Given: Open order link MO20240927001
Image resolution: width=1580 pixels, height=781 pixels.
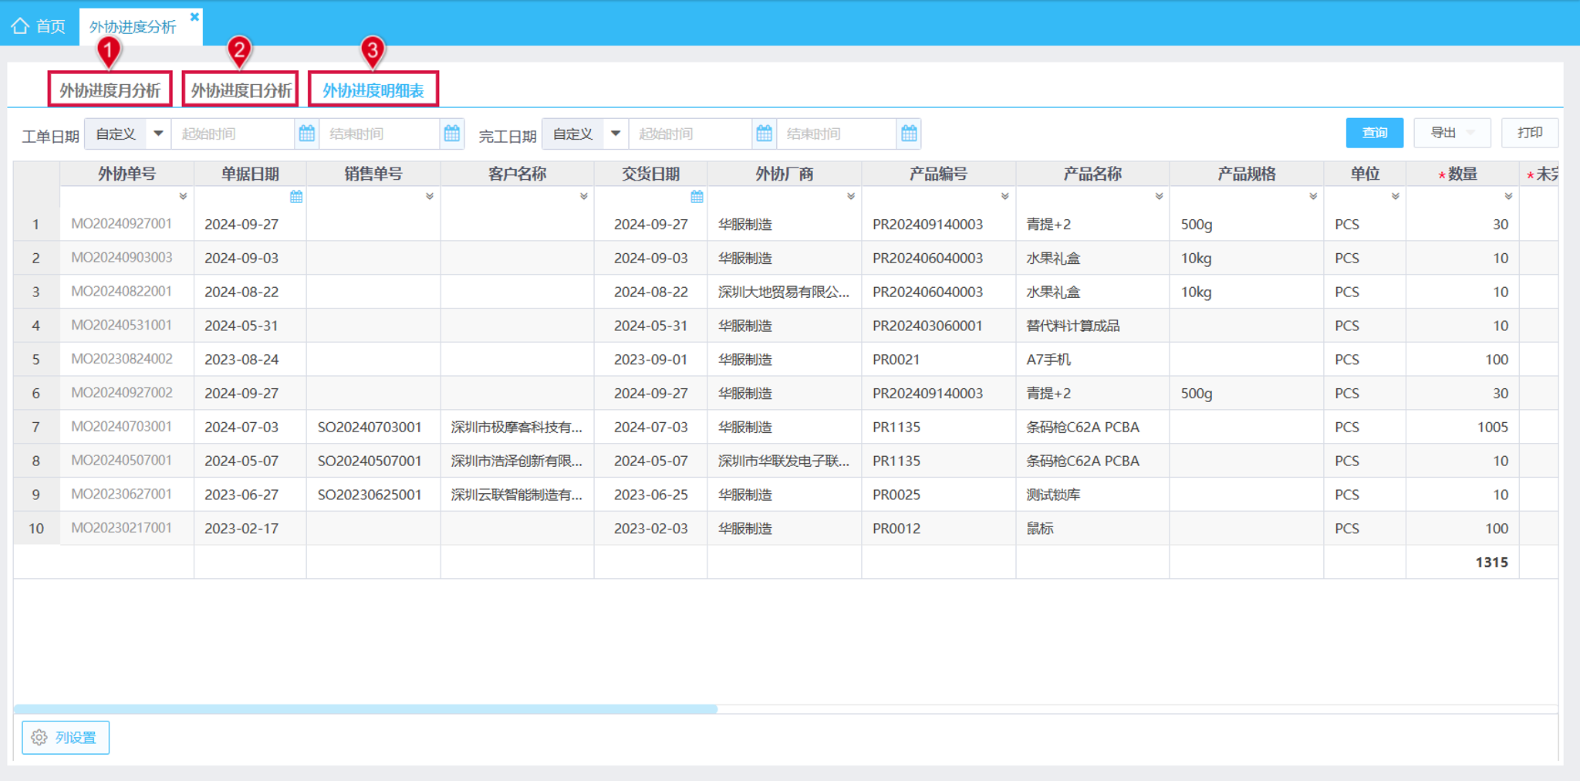Looking at the screenshot, I should (x=121, y=224).
